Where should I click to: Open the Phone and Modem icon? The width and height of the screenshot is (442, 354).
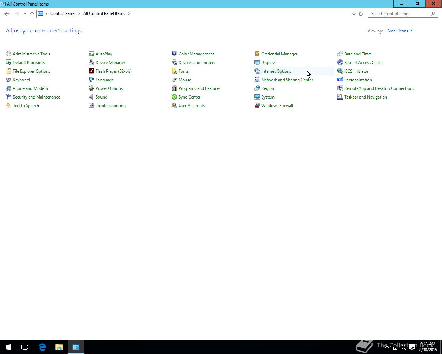9,88
